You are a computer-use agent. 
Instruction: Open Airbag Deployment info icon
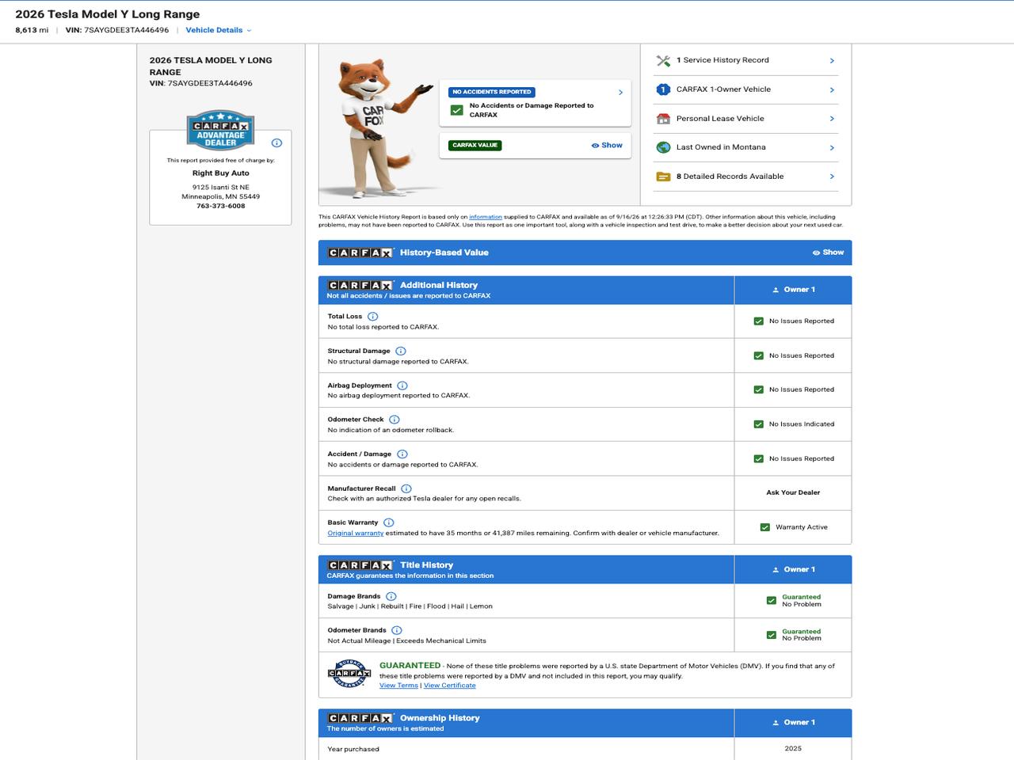[402, 386]
